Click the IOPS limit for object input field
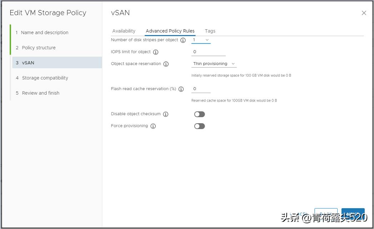Screen dimensions: 374x229 pos(208,52)
